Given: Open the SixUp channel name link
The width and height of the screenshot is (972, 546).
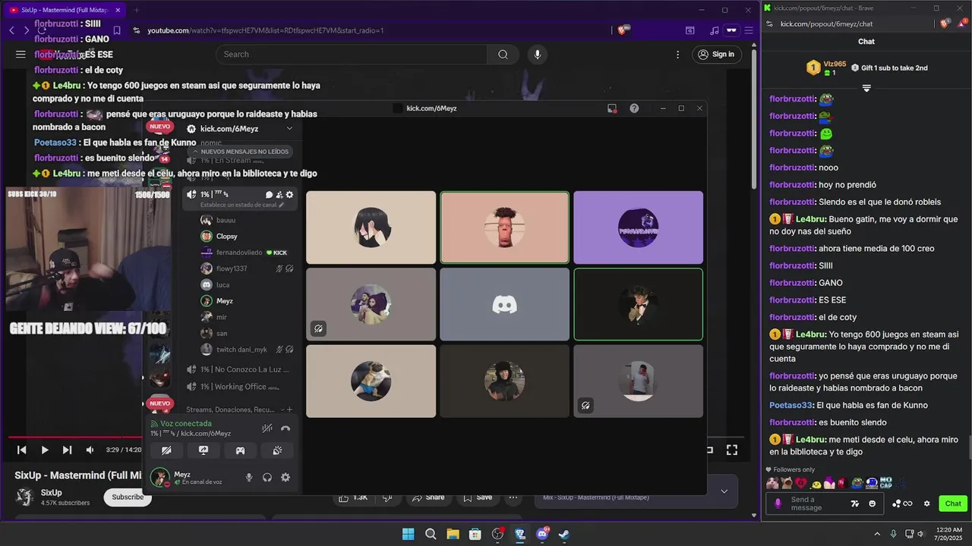Looking at the screenshot, I should (x=52, y=492).
